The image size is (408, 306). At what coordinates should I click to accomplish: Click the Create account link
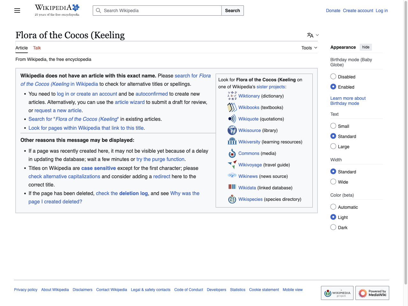point(358,11)
